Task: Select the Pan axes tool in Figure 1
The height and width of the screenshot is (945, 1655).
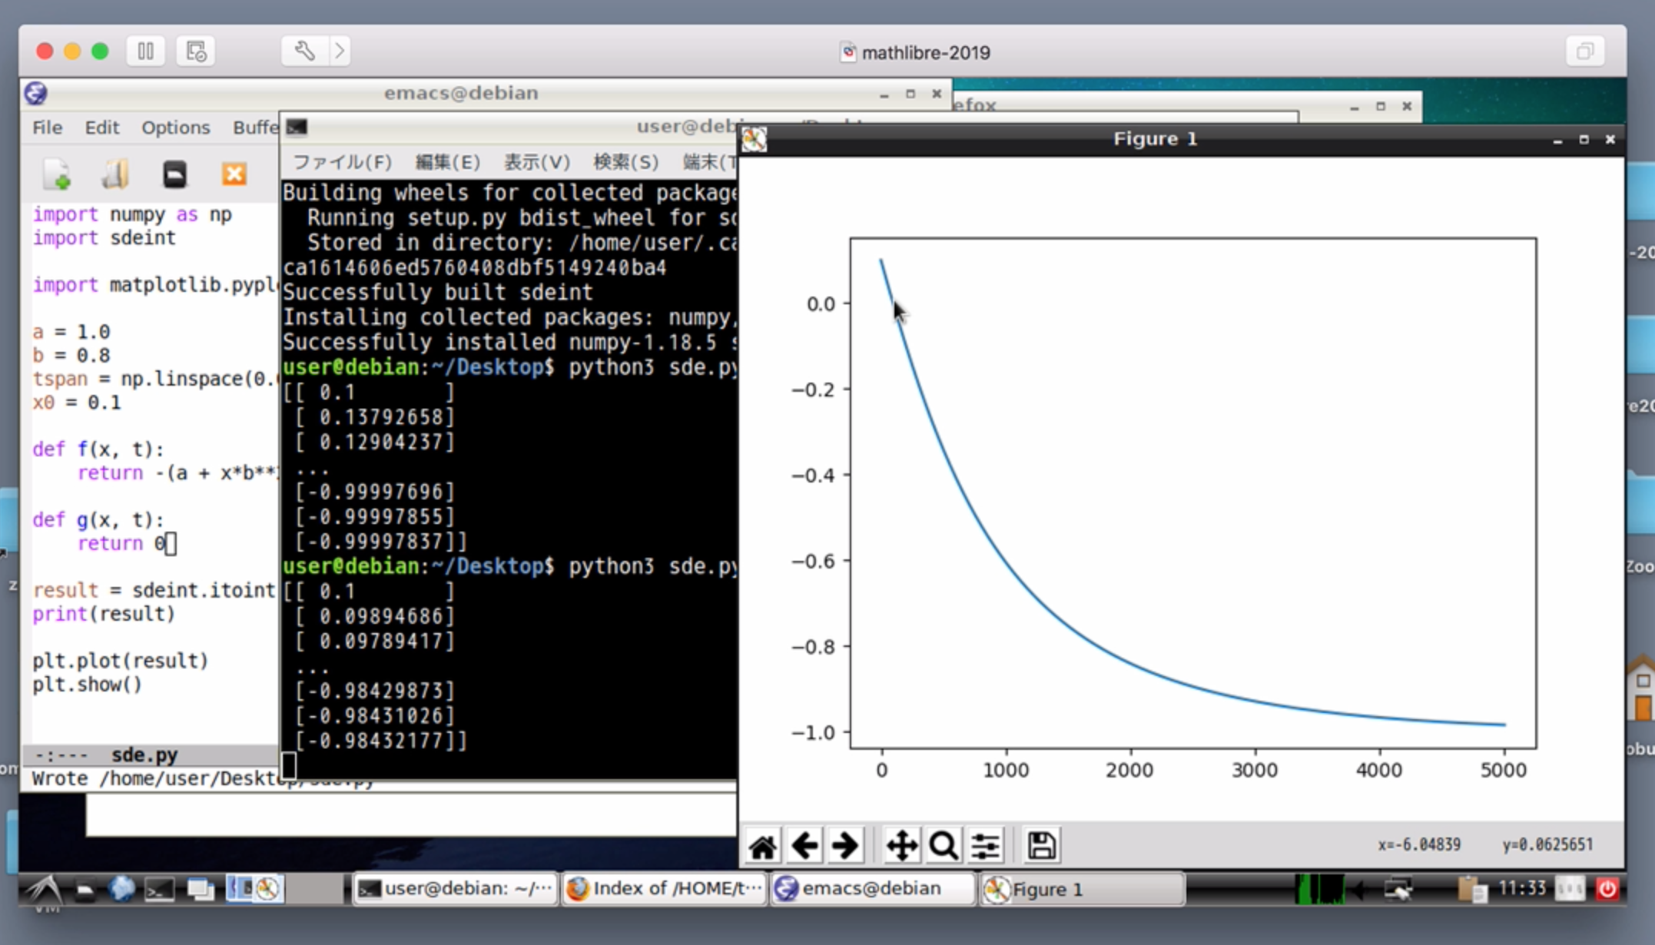Action: click(901, 846)
